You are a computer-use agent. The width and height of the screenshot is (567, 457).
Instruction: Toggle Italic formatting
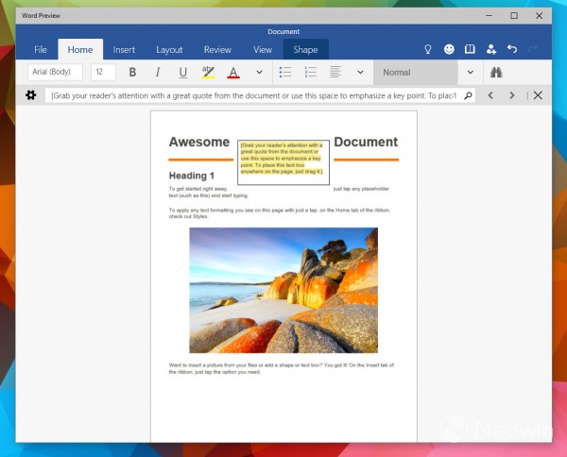[158, 73]
